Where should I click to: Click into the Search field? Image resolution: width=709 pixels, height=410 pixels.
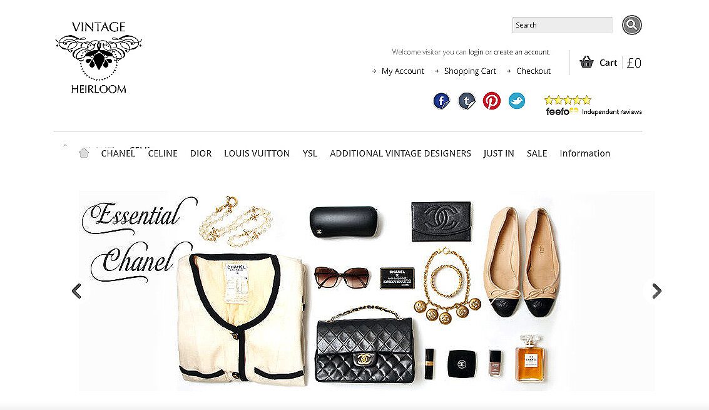(562, 25)
